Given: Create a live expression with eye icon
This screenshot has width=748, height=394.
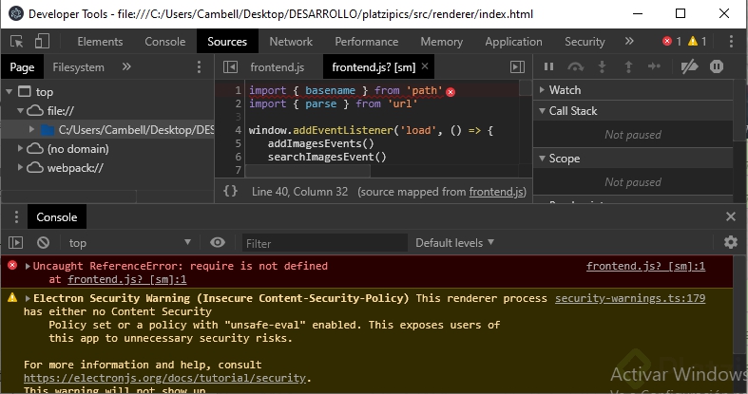Looking at the screenshot, I should tap(218, 243).
